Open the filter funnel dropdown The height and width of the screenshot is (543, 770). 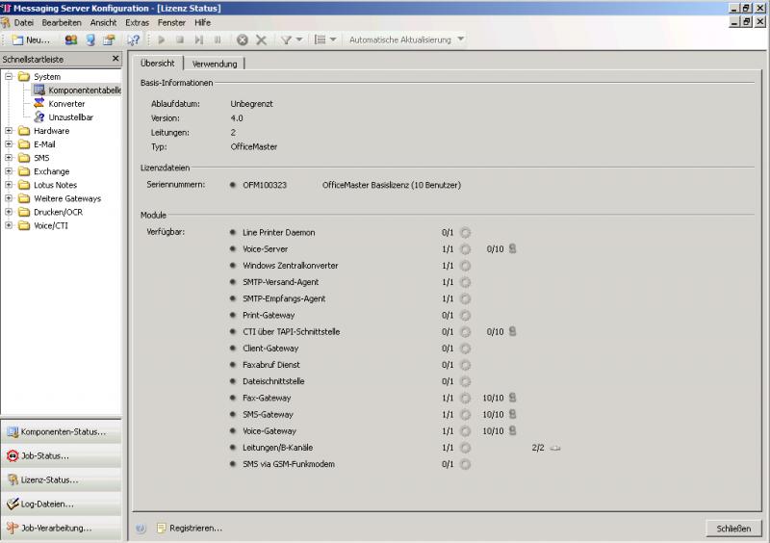tap(292, 39)
